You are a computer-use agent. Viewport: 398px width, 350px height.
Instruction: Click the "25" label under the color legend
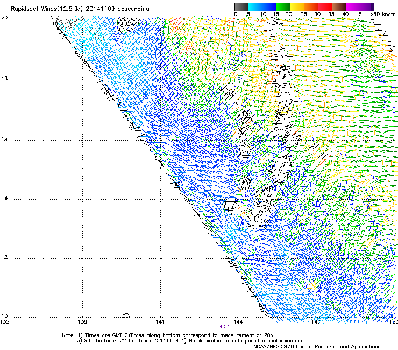pyautogui.click(x=304, y=15)
